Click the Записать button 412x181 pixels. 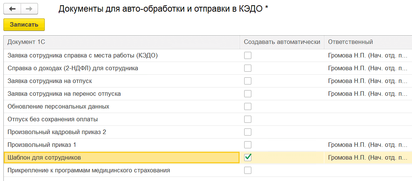(24, 25)
